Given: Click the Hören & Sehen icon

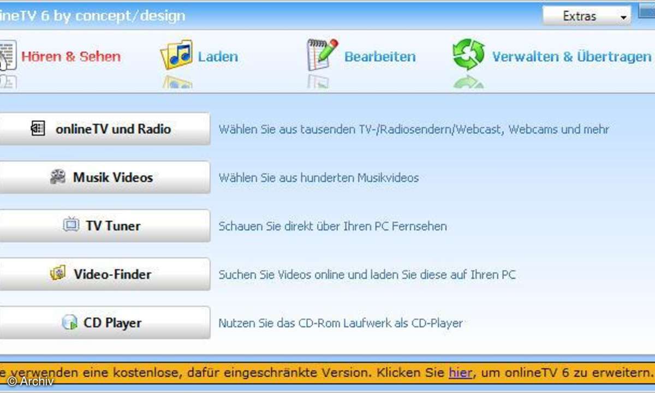Looking at the screenshot, I should pos(8,55).
